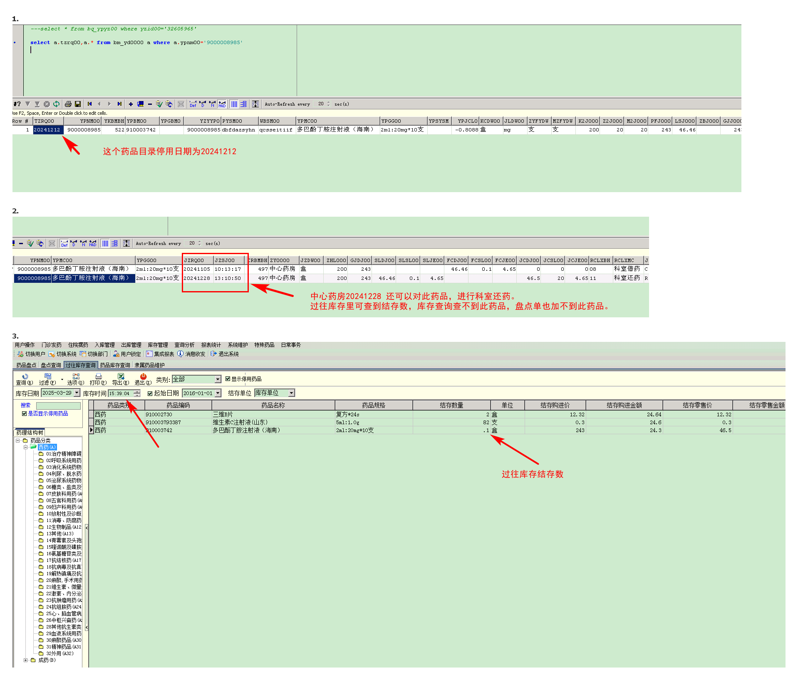The image size is (798, 680).
Task: Open the dropdown arrow next to 过滤(F)
Action: point(62,379)
